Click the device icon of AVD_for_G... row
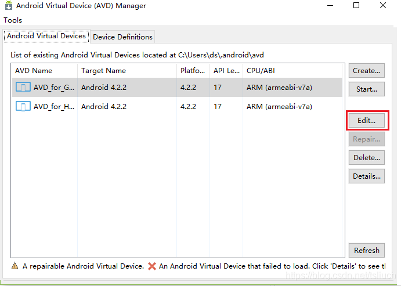This screenshot has height=286, width=401. (23, 87)
